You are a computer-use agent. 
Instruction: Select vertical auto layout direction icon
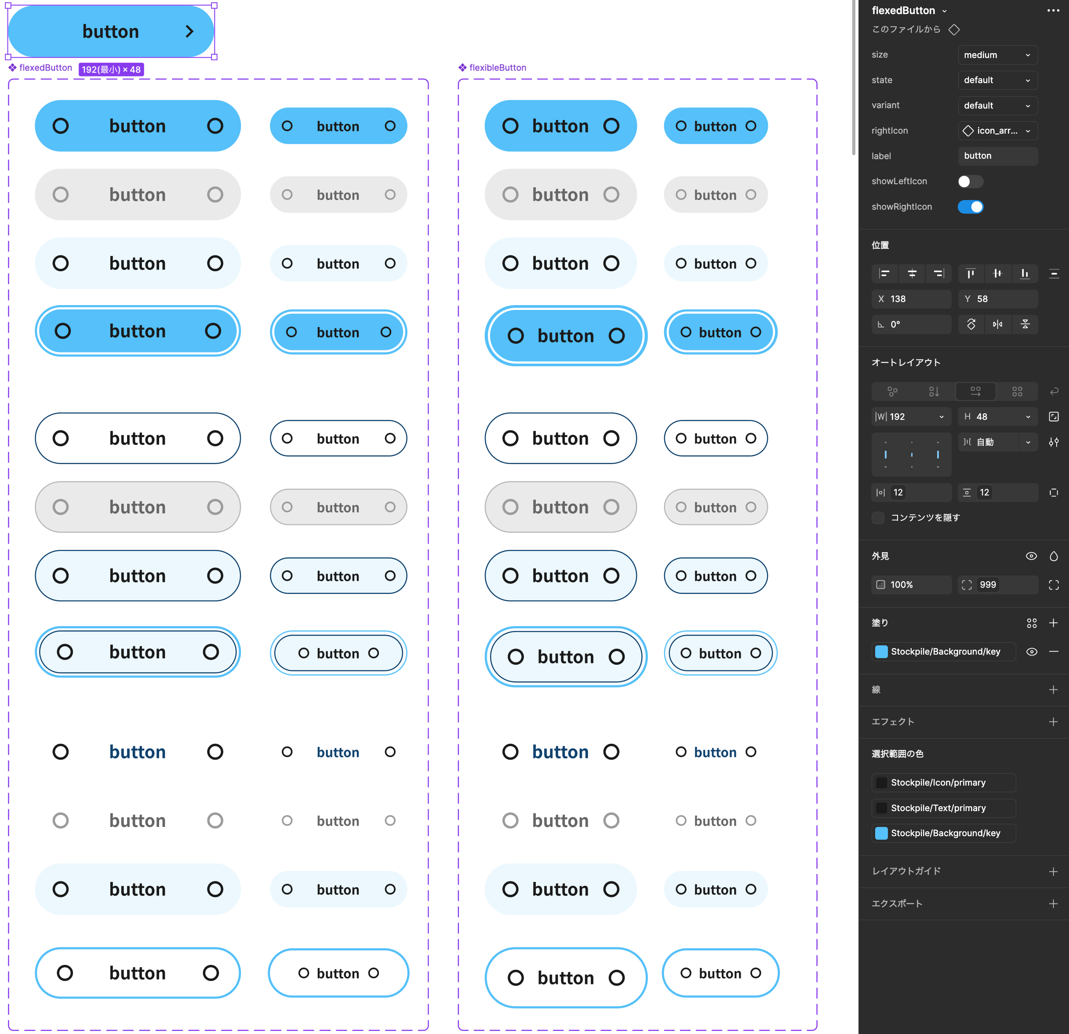click(934, 392)
